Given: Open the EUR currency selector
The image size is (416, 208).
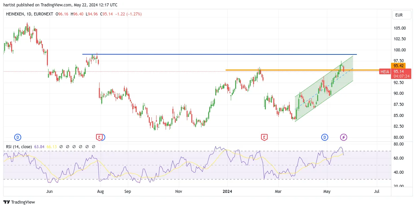Looking at the screenshot, I should click(x=402, y=15).
